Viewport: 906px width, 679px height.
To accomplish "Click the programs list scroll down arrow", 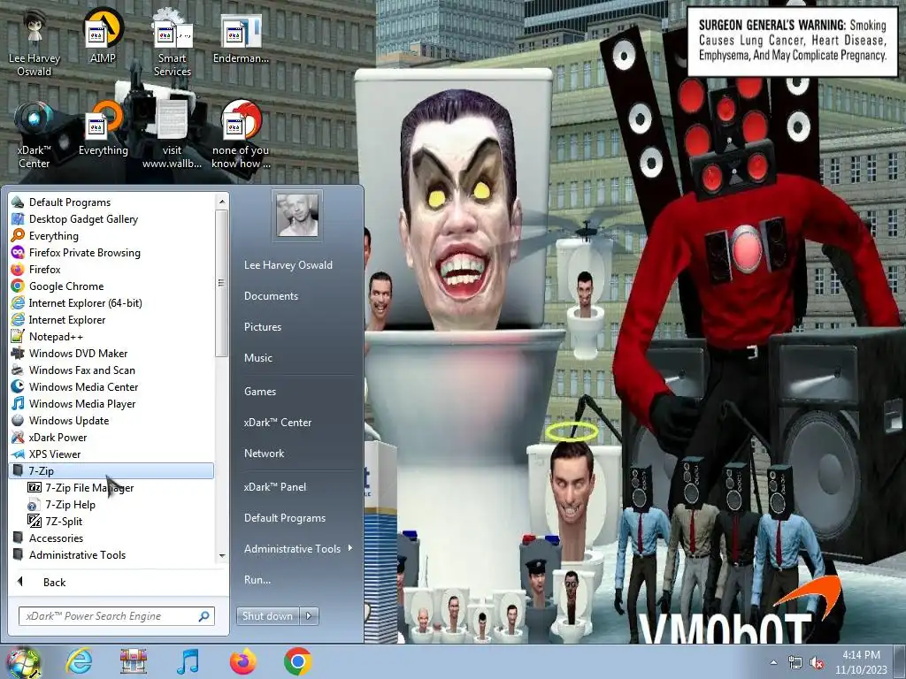I will (x=221, y=555).
